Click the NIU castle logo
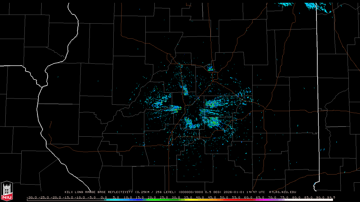Image resolution: width=360 pixels, height=202 pixels. pyautogui.click(x=7, y=191)
